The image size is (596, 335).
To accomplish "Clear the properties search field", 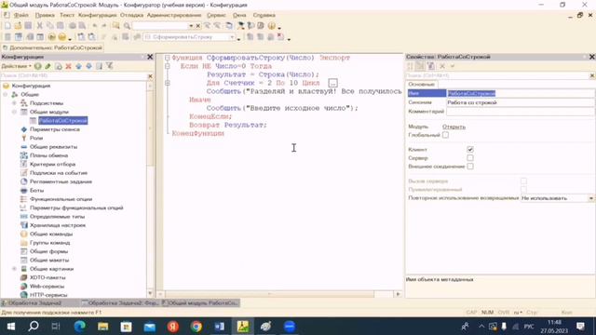I will tap(592, 75).
